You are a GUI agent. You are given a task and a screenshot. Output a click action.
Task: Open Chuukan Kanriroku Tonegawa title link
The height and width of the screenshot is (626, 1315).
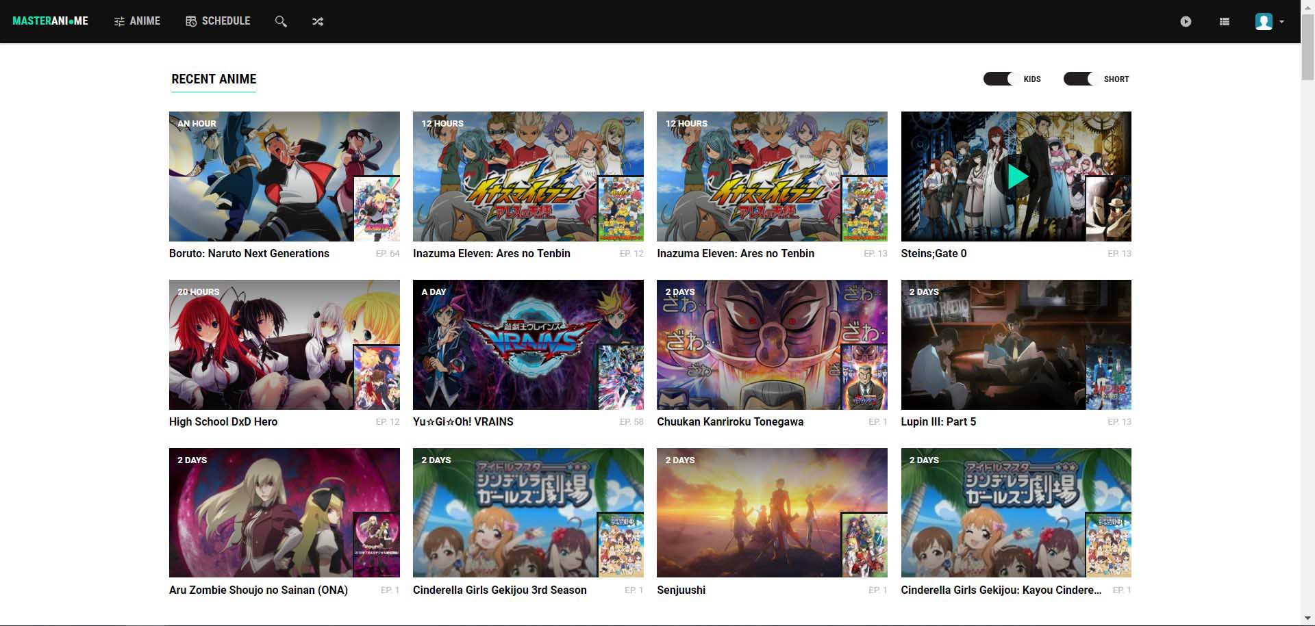(x=730, y=421)
